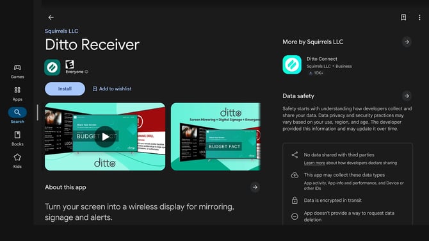
Task: Click the cloud upload data collection icon
Action: pyautogui.click(x=295, y=175)
